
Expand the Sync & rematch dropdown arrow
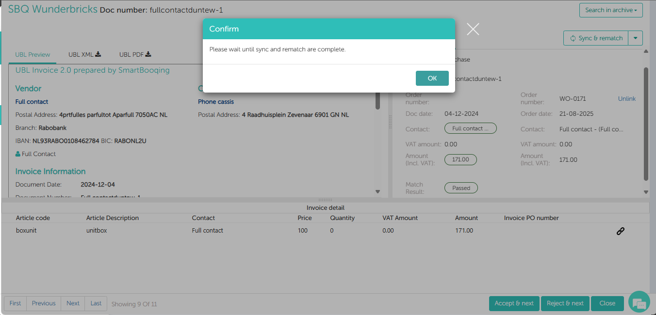(x=635, y=38)
